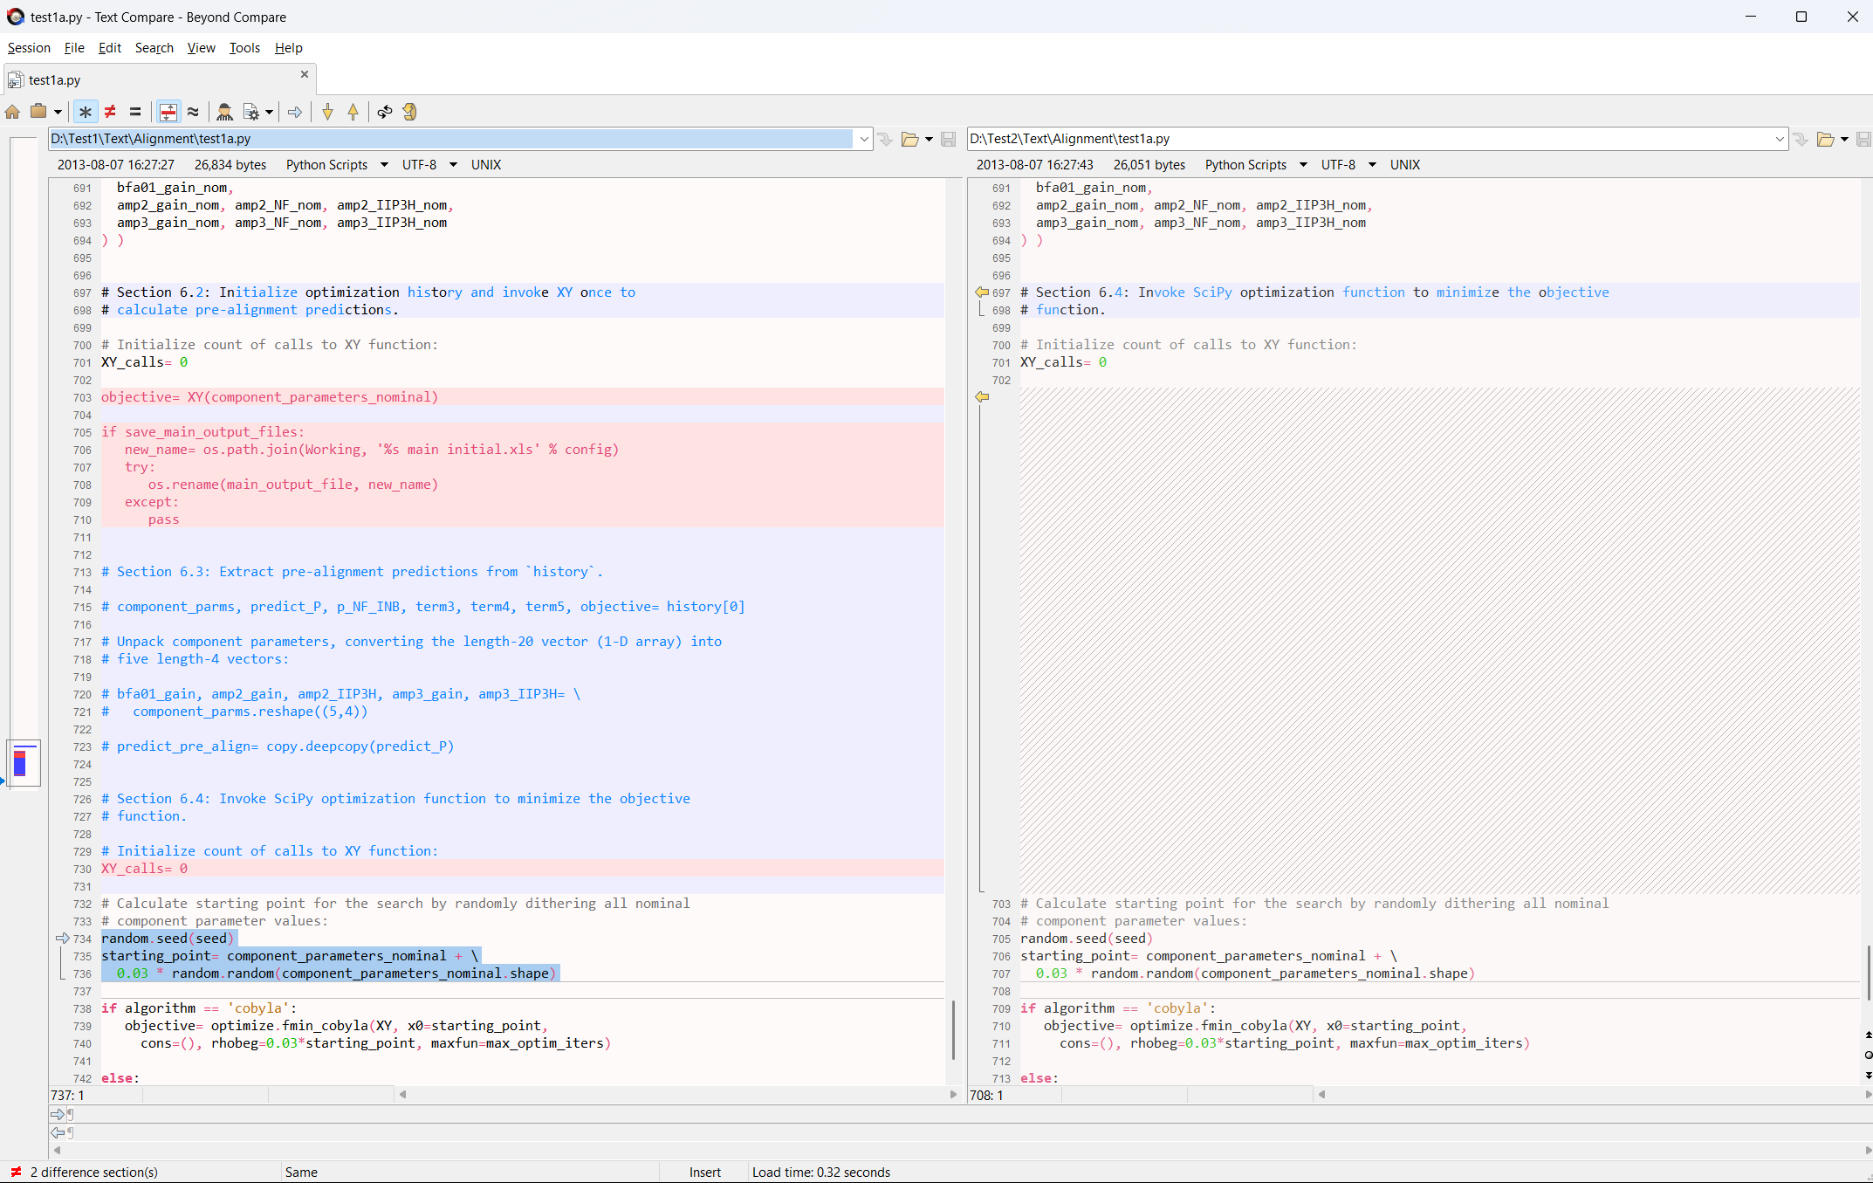
Task: Expand the Sessions briefcase dropdown arrow
Action: tap(58, 112)
